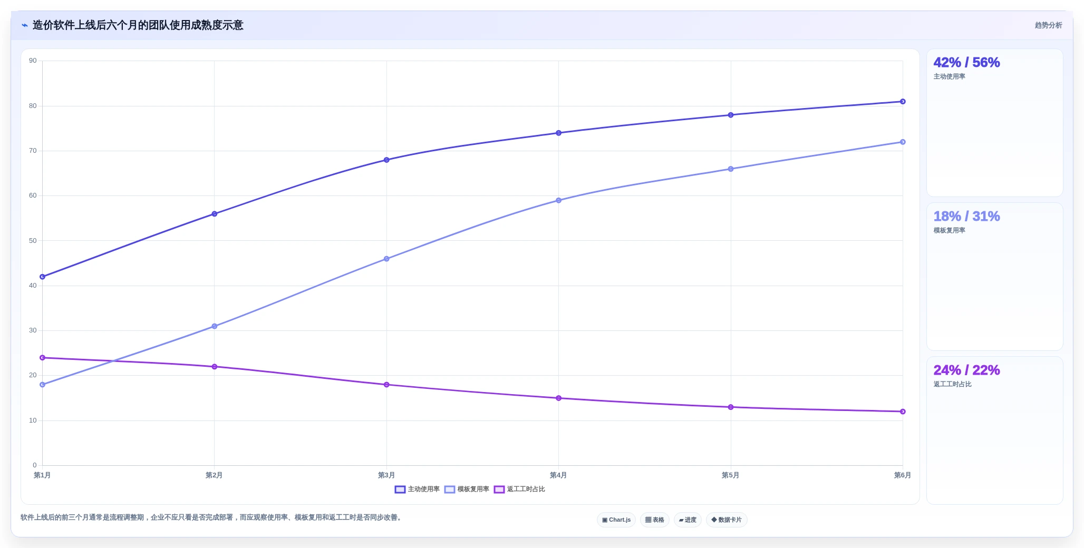Click the 90 y-axis tick label
This screenshot has width=1084, height=548.
coord(33,61)
